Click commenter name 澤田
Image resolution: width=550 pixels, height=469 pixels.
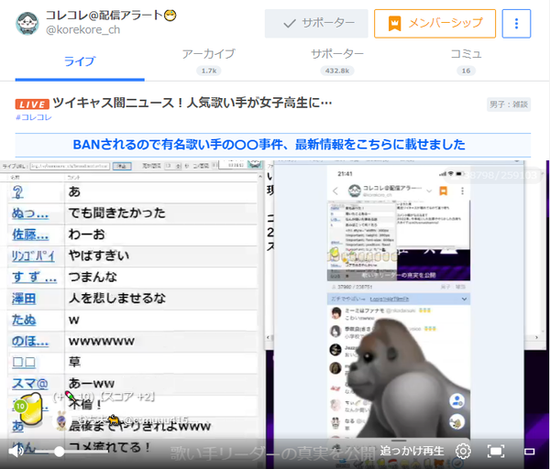click(24, 299)
